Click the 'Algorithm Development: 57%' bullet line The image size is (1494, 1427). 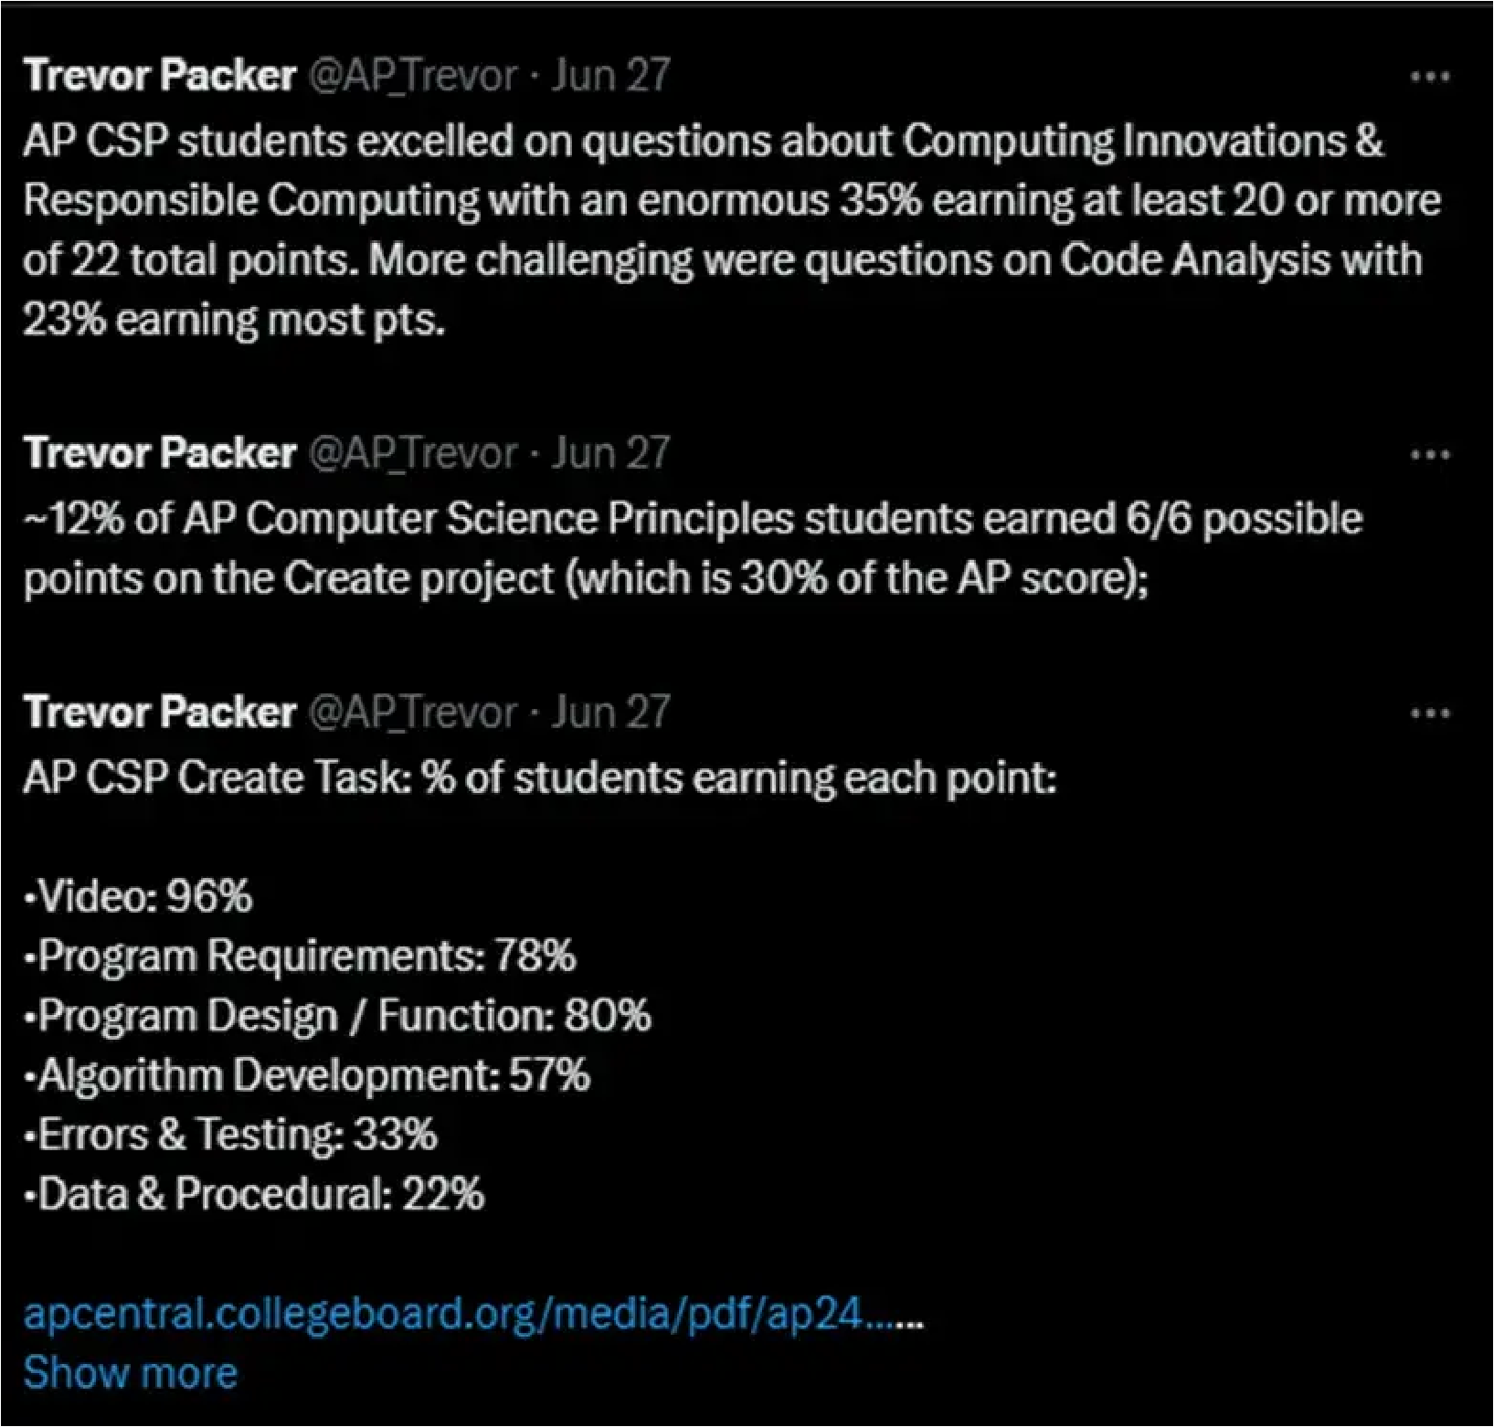click(x=308, y=1074)
